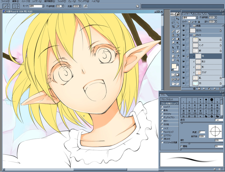This screenshot has width=225, height=172.
Task: Select the Brush tool in the toolbox
Action: point(178,31)
